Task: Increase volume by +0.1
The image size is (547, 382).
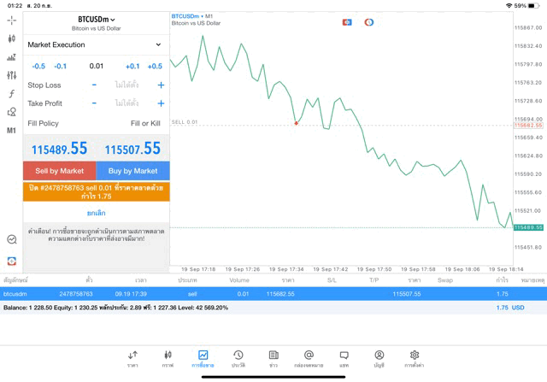Action: tap(132, 66)
